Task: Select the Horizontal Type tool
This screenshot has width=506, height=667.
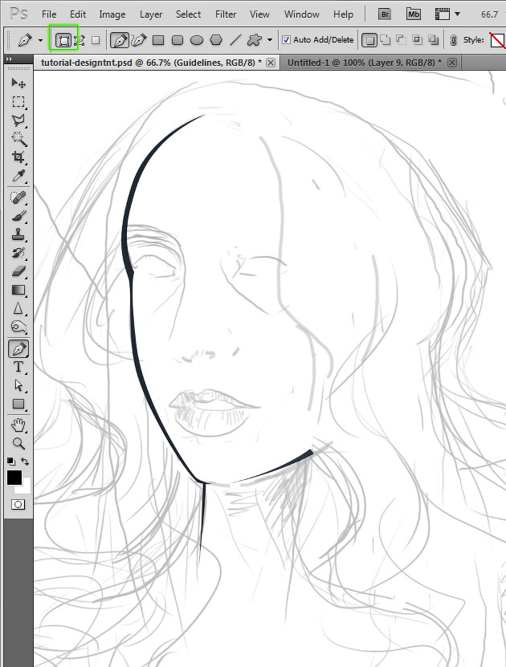Action: [x=18, y=367]
